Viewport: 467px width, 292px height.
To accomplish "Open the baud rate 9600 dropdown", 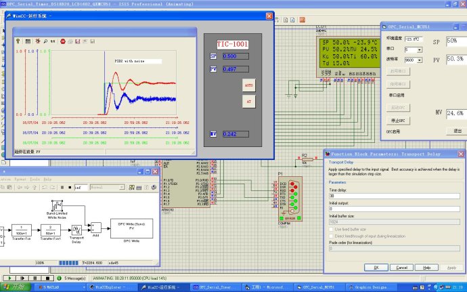I will pos(420,60).
